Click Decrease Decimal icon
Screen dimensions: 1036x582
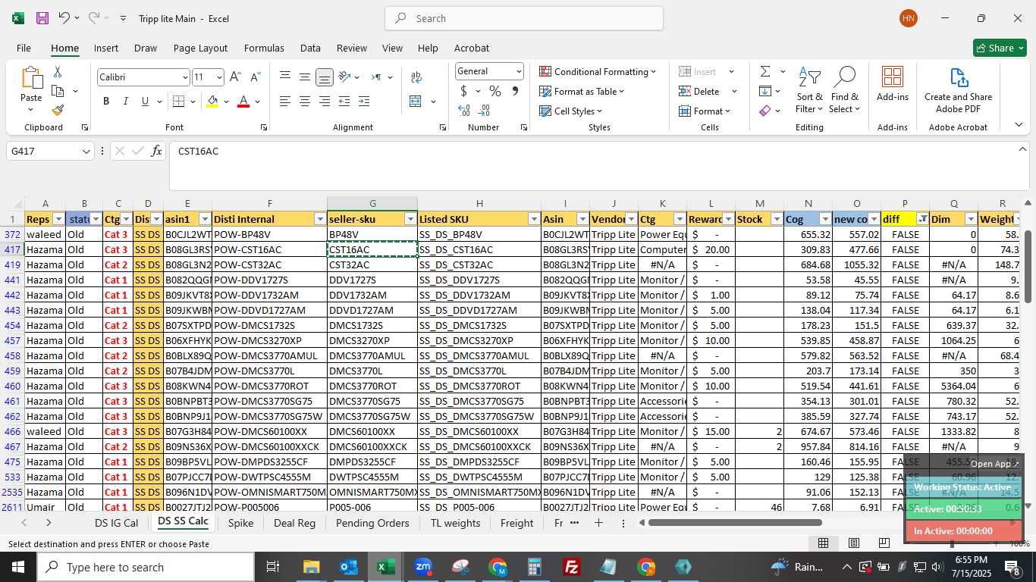(485, 111)
